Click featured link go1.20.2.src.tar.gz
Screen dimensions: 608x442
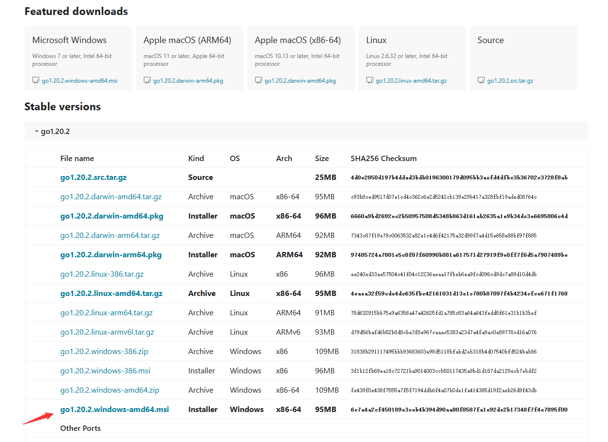pos(510,81)
